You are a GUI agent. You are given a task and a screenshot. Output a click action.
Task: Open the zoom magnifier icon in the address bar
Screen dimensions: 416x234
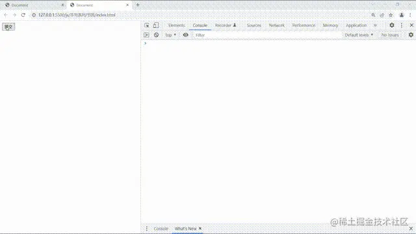pyautogui.click(x=373, y=15)
